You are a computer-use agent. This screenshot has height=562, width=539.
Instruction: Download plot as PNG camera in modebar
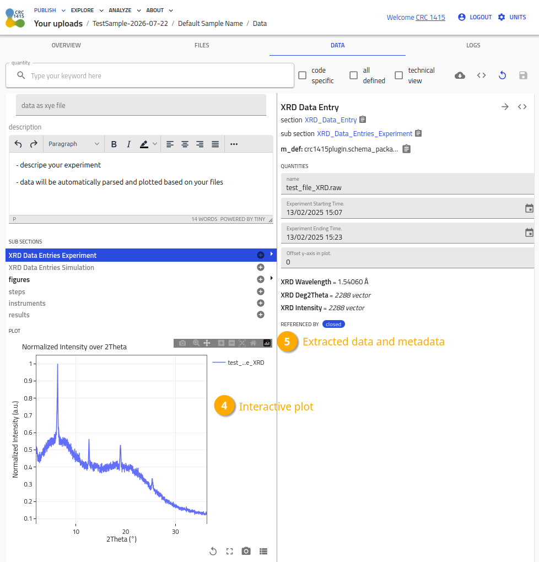coord(182,343)
